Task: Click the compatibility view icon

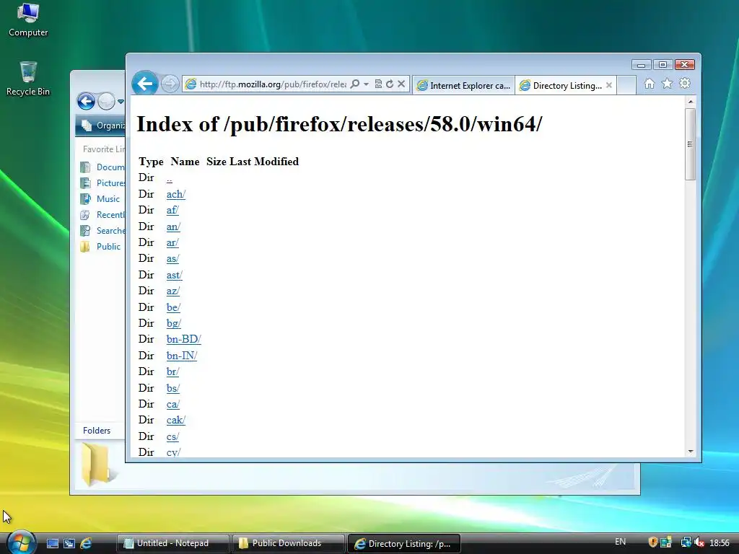Action: (x=378, y=84)
